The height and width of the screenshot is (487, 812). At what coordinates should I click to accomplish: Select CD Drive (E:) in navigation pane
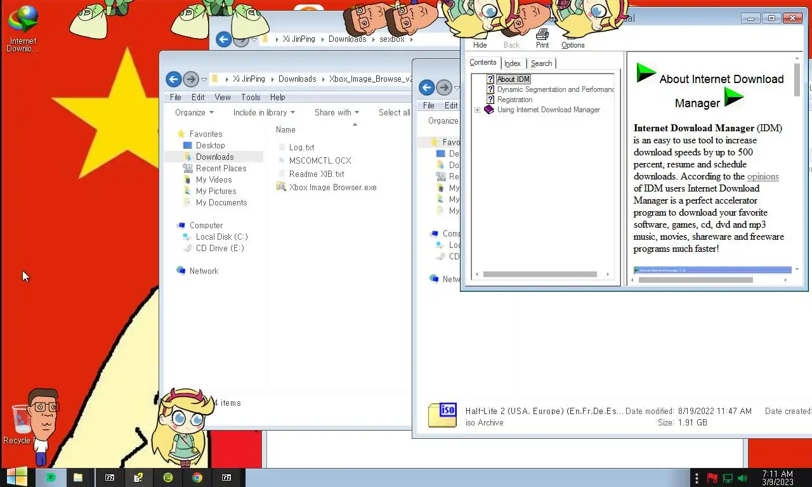219,249
